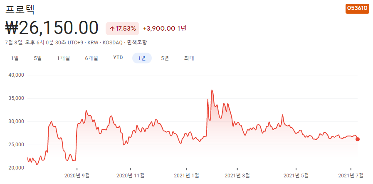This screenshot has width=373, height=184.
Task: Select the YTD range tab
Action: pos(118,58)
